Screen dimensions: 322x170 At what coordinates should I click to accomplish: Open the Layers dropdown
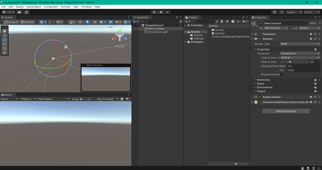pos(294,12)
